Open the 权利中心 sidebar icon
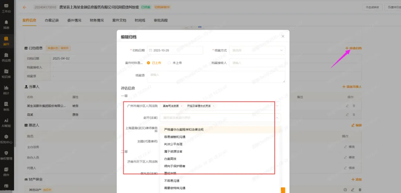 pyautogui.click(x=6, y=139)
